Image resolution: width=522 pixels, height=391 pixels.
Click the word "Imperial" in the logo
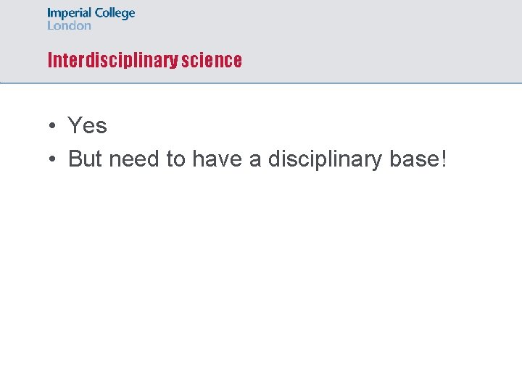[70, 14]
